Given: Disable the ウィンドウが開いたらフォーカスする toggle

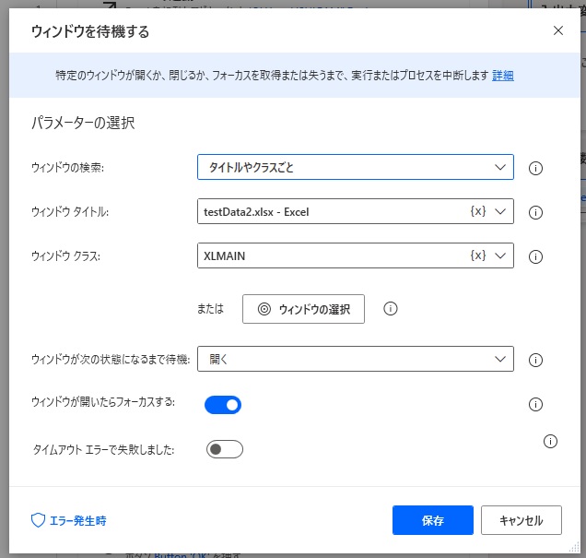Looking at the screenshot, I should (x=223, y=404).
